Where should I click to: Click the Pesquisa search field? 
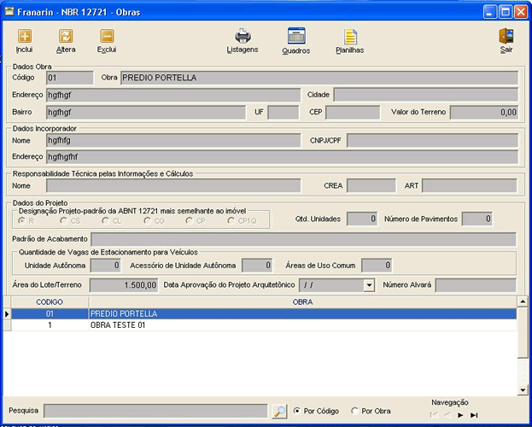click(155, 411)
